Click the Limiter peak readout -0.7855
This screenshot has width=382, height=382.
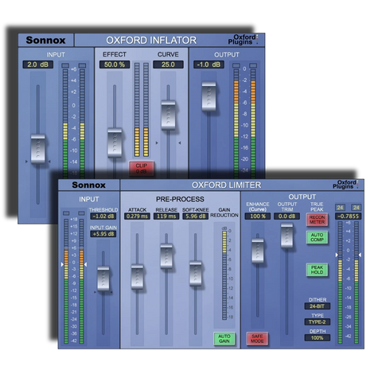[348, 216]
